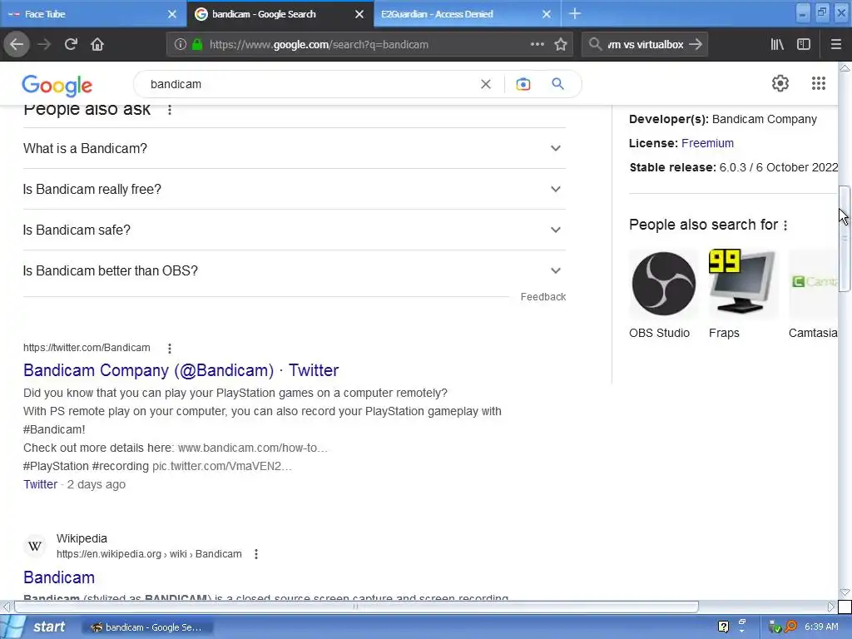This screenshot has width=852, height=639.
Task: Open Bandicam Company Twitter result link
Action: click(181, 370)
